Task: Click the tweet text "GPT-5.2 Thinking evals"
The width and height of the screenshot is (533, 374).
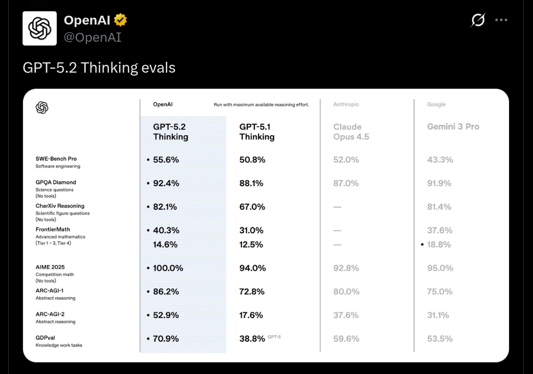Action: (x=99, y=67)
